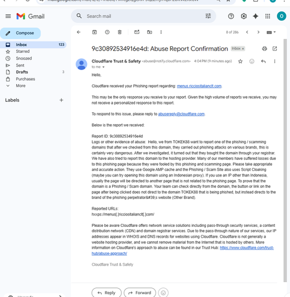The image size is (290, 297).
Task: Open Settings gear icon
Action: (244, 16)
